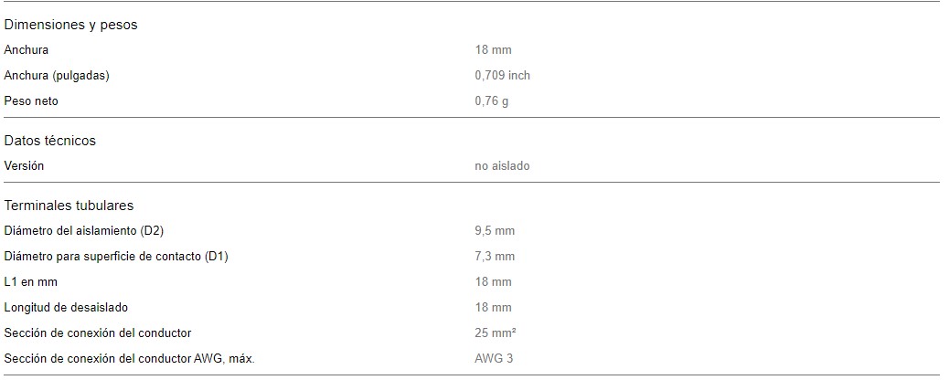Select the 25 mm² conductor section value
The image size is (949, 380).
coord(496,332)
